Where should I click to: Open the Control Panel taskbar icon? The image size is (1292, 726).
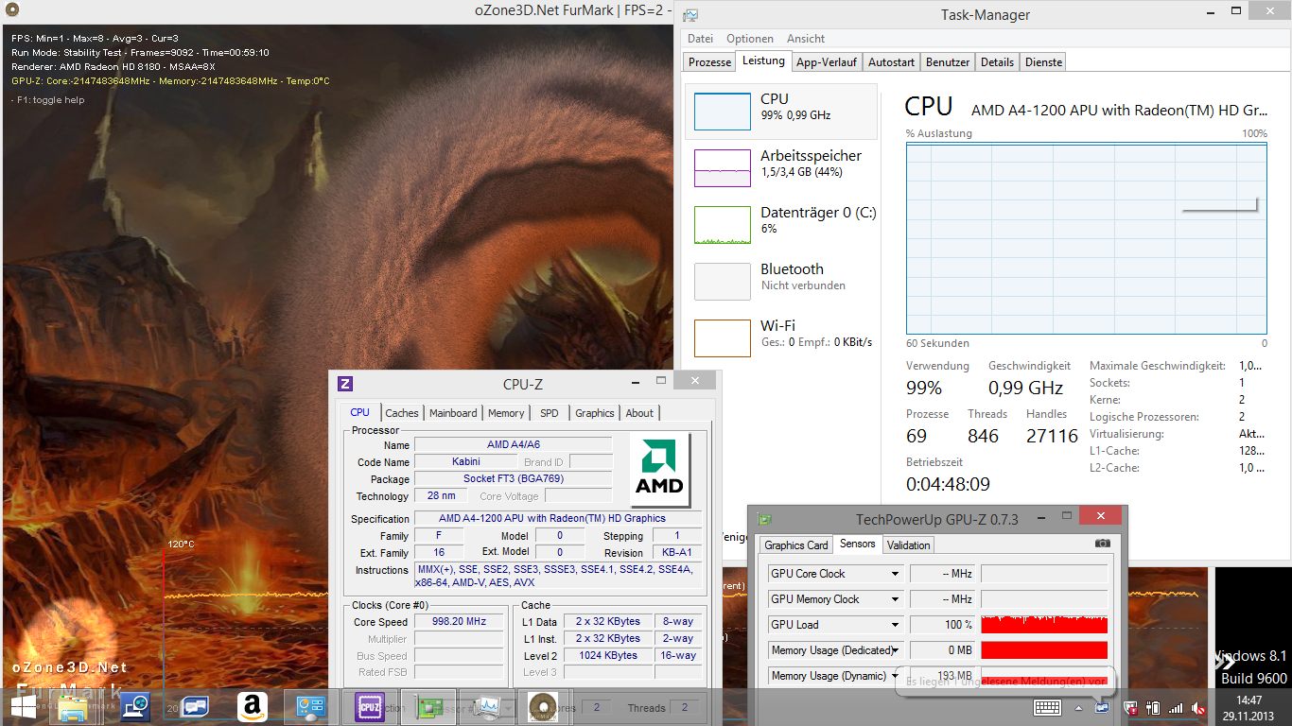click(310, 707)
